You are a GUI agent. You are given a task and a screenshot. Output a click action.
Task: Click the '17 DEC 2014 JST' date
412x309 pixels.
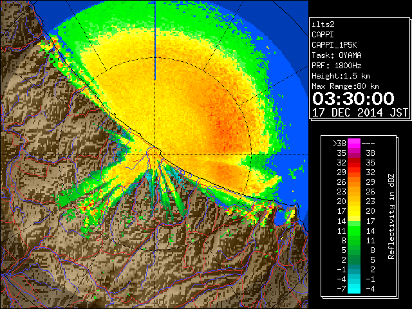point(360,113)
